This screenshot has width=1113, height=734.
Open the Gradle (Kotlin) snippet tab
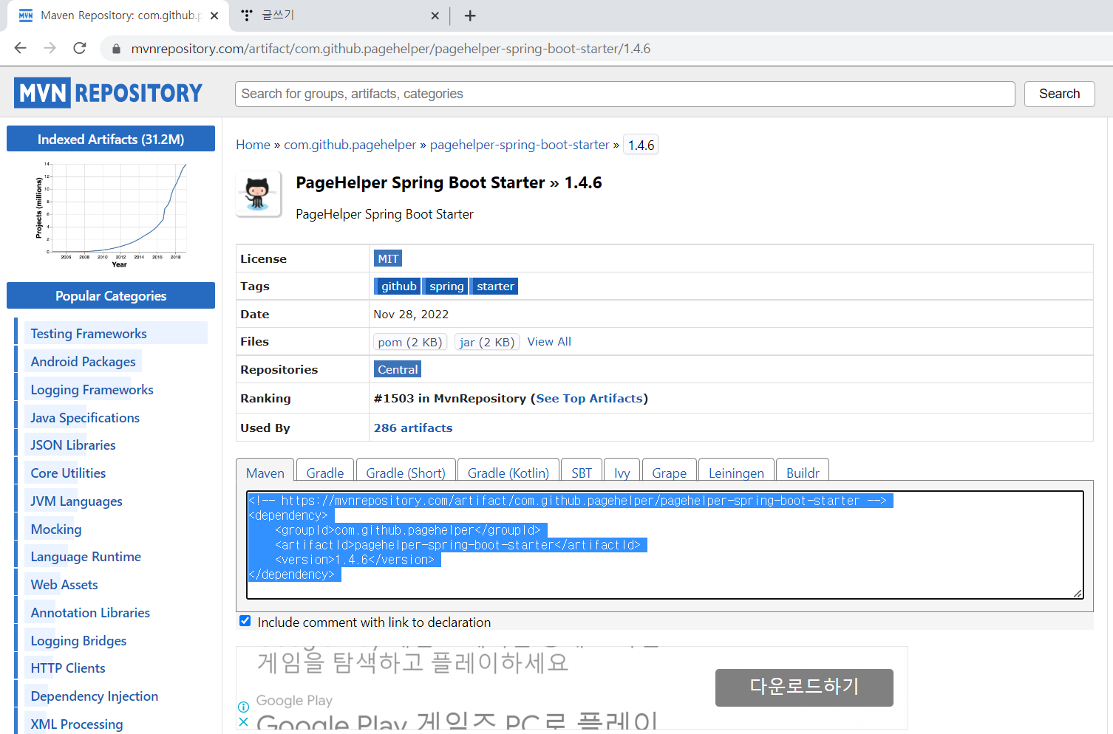coord(508,473)
